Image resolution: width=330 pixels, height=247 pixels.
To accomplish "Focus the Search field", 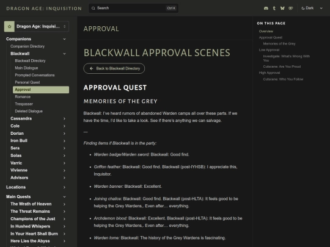I will [x=133, y=8].
